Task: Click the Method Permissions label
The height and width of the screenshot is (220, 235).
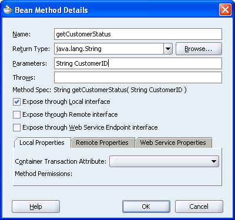Action: tap(43, 174)
